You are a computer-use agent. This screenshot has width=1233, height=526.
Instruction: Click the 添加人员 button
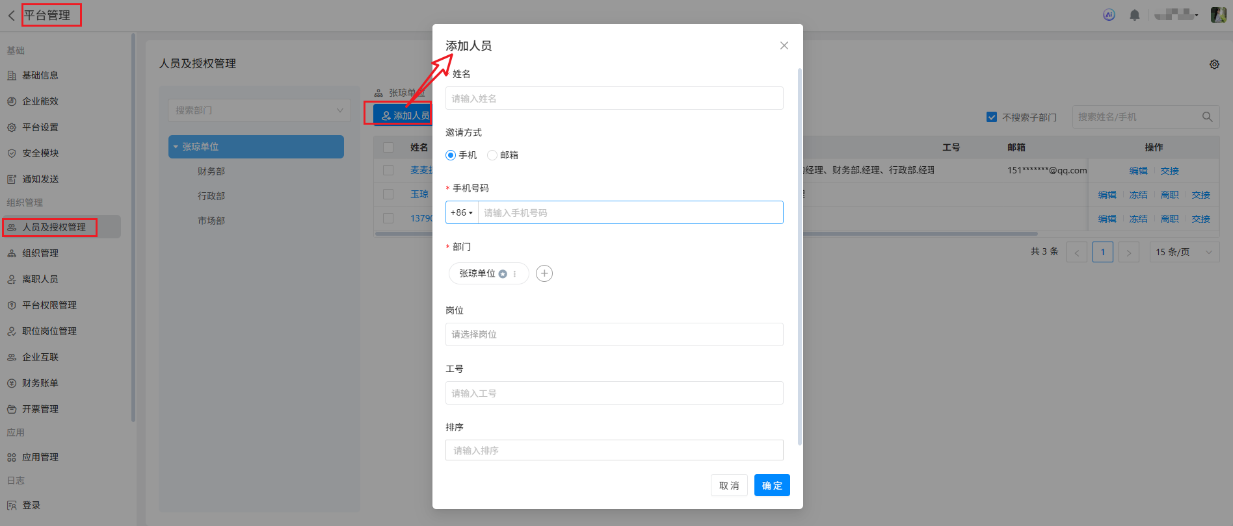click(x=403, y=115)
